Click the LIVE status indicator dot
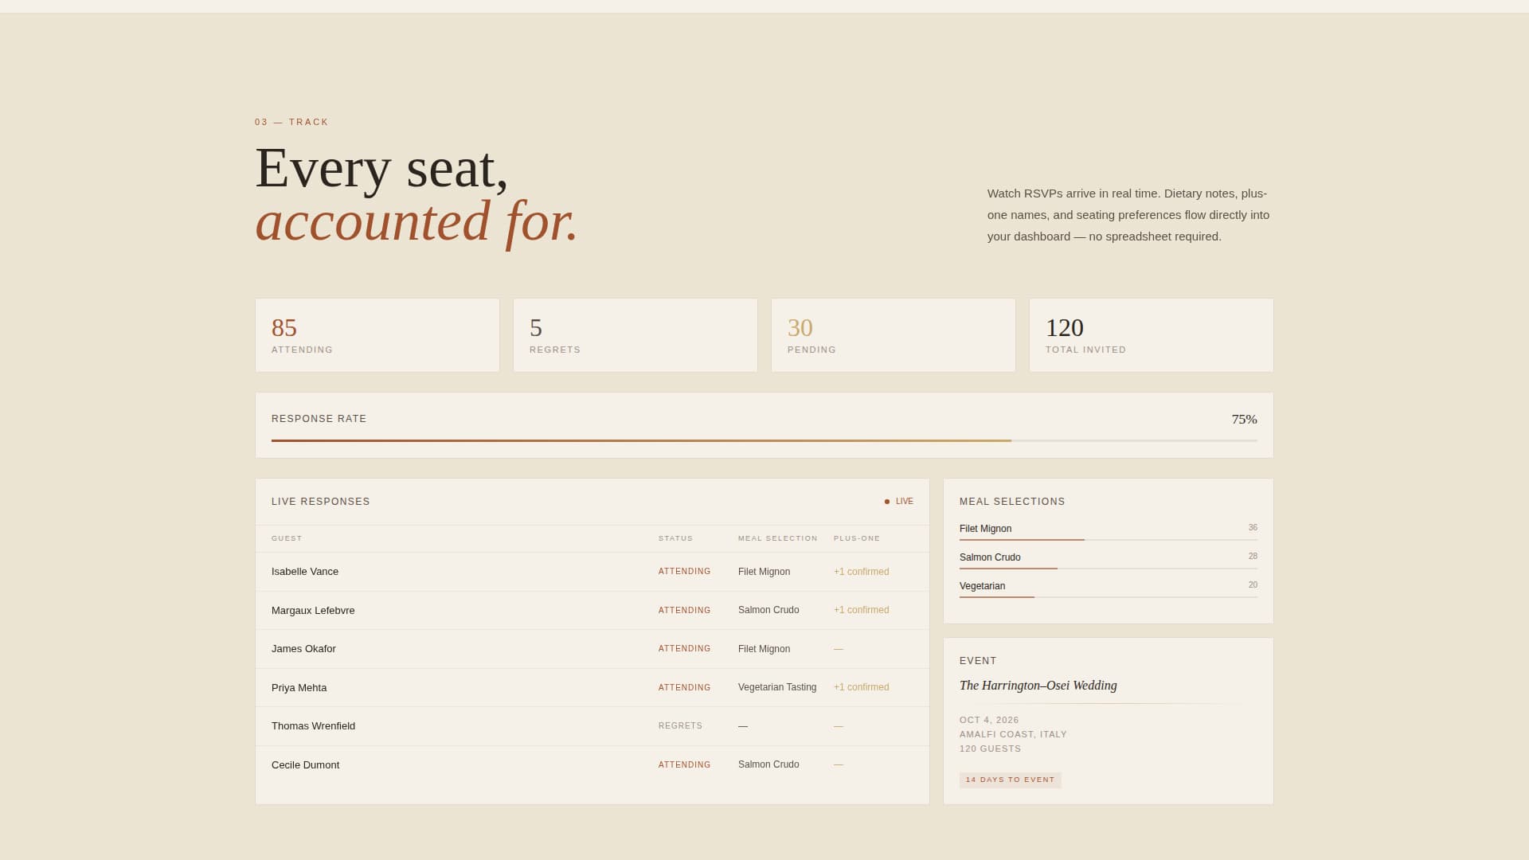This screenshot has height=860, width=1529. [x=888, y=501]
